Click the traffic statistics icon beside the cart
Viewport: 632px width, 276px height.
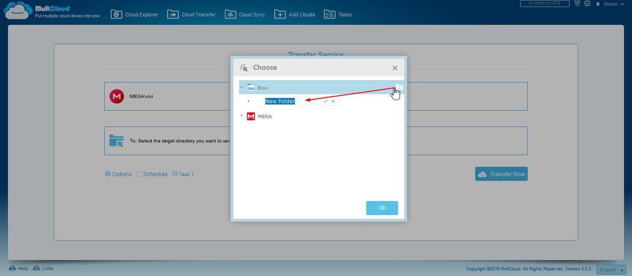587,3
